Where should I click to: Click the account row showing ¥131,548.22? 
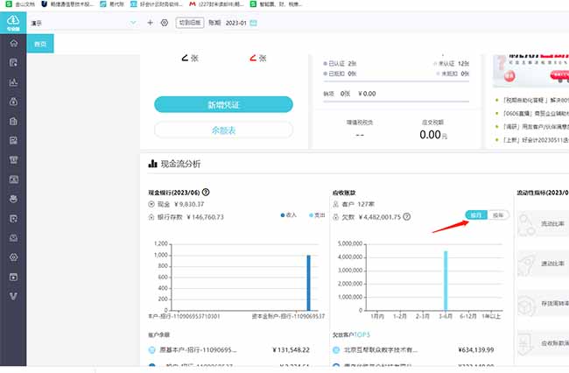(229, 349)
